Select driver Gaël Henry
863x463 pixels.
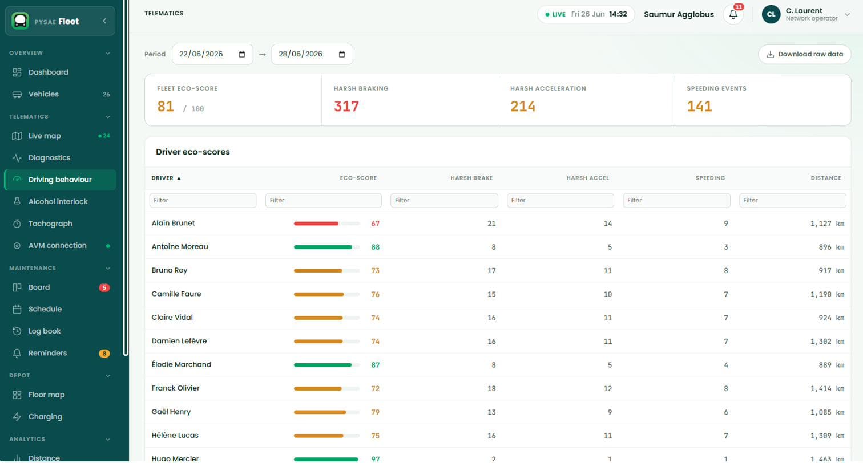[x=171, y=412]
